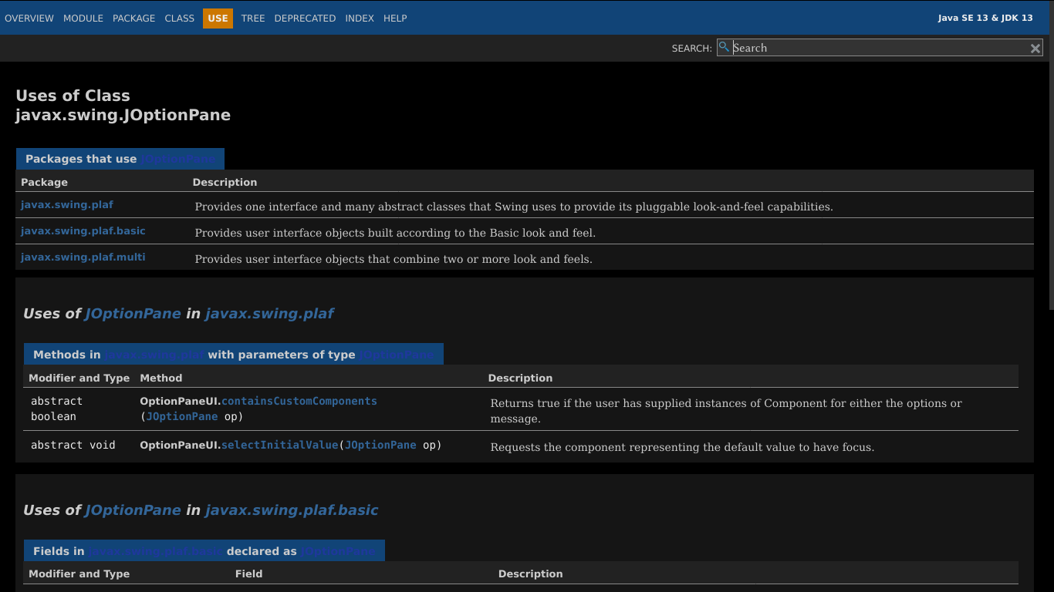The image size is (1054, 592).
Task: Open the HELP documentation page
Action: click(x=395, y=18)
